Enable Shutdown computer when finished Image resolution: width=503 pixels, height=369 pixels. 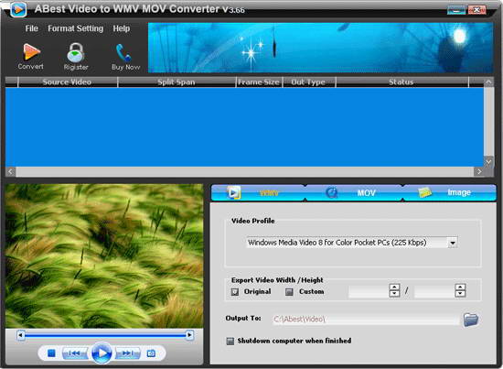coord(230,341)
